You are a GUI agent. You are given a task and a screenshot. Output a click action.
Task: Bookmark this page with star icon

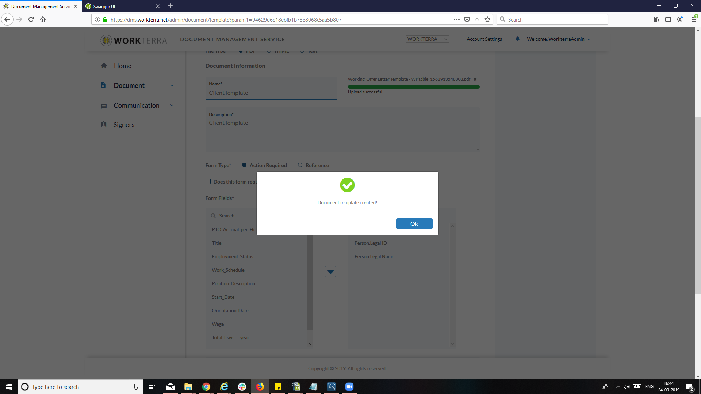[487, 20]
